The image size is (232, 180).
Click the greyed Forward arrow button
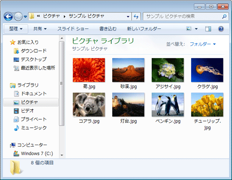[x=18, y=16]
